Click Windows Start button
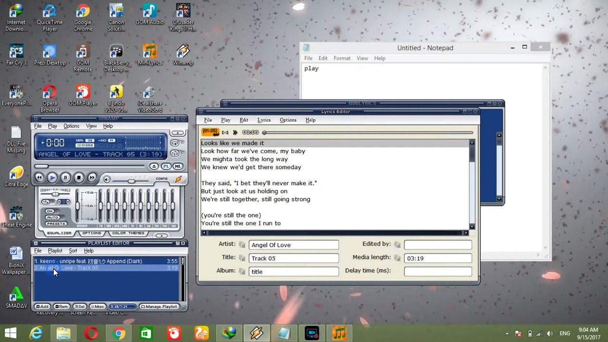This screenshot has width=608, height=342. 10,333
